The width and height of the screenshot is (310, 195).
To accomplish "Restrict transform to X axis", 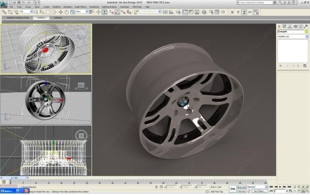I will point(232,12).
